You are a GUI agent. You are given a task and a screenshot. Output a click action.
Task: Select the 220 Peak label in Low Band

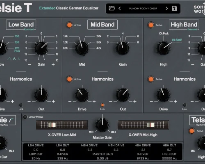(17, 50)
